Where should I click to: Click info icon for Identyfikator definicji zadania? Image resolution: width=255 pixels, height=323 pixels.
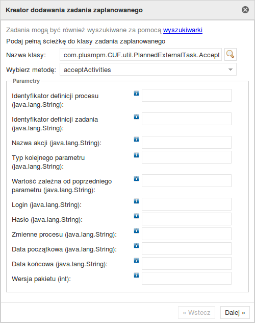tap(137, 117)
